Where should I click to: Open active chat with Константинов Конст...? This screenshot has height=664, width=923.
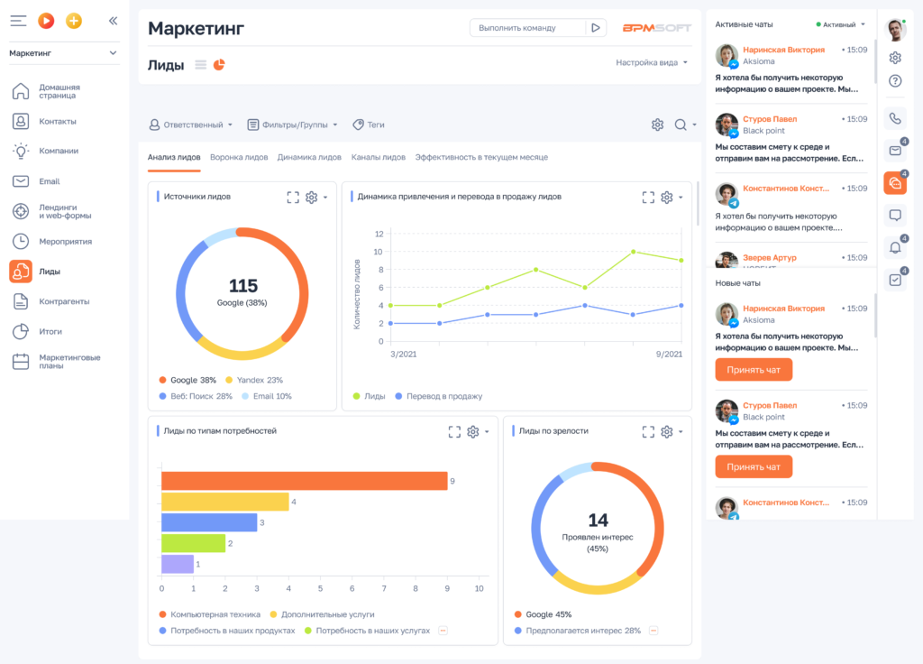(x=791, y=207)
